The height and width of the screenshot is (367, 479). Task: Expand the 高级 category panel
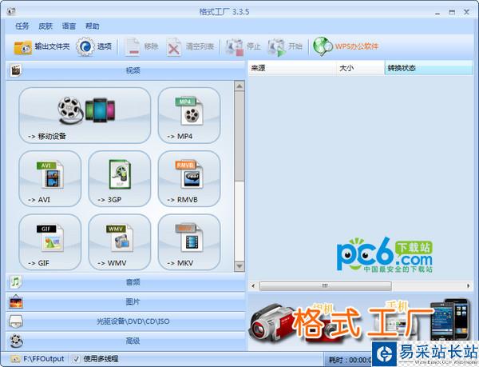pos(125,341)
